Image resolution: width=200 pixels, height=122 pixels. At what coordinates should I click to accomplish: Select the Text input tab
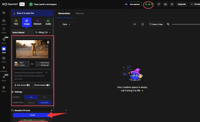pos(16,22)
